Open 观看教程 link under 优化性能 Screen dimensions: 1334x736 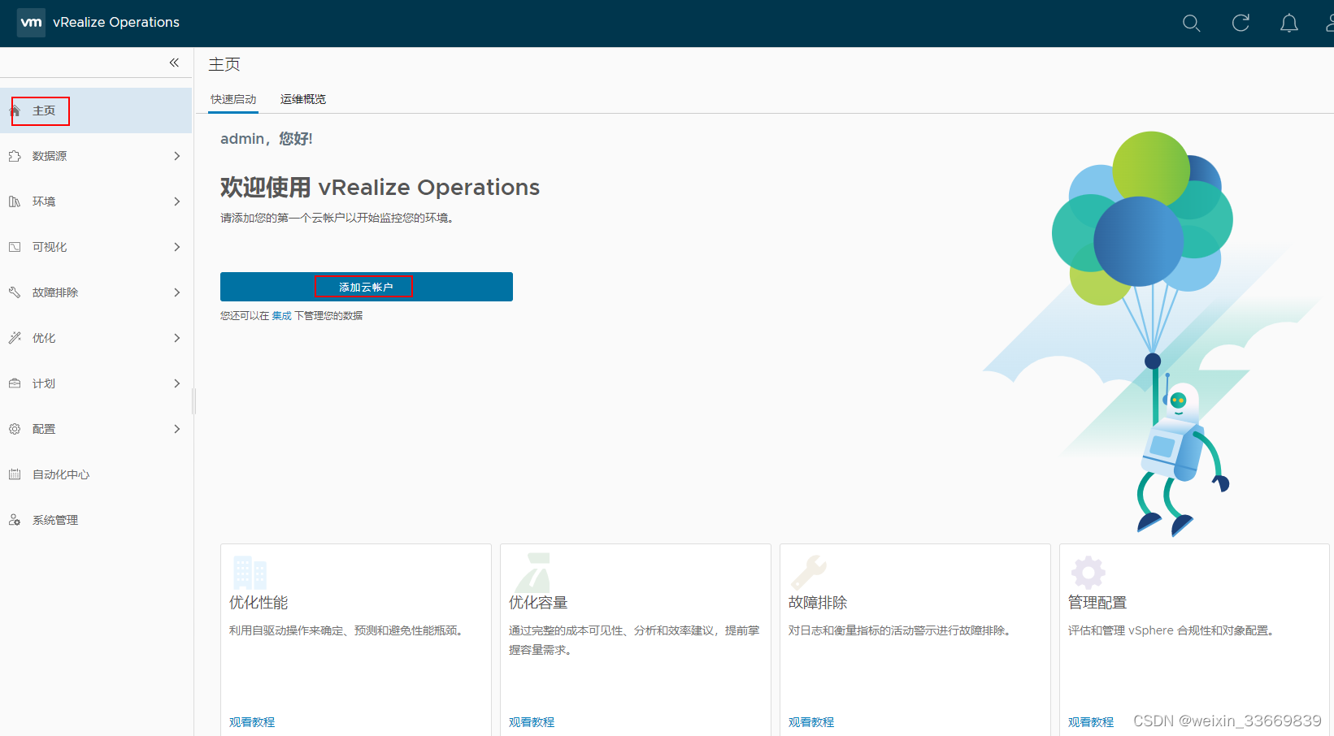[x=252, y=722]
